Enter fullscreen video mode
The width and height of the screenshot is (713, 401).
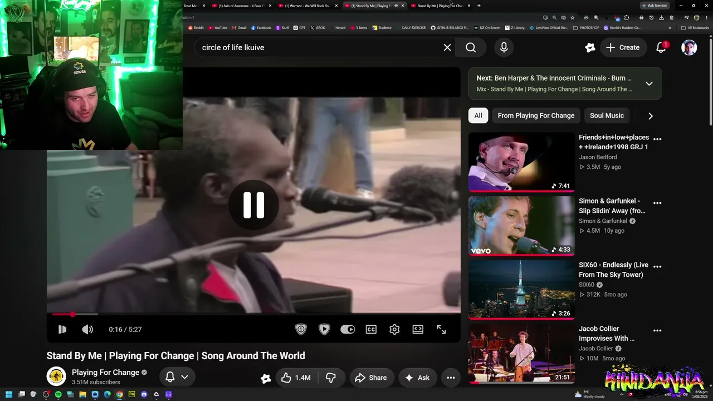pyautogui.click(x=441, y=329)
